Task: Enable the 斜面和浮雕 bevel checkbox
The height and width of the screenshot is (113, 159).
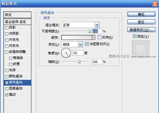Action: point(7,52)
